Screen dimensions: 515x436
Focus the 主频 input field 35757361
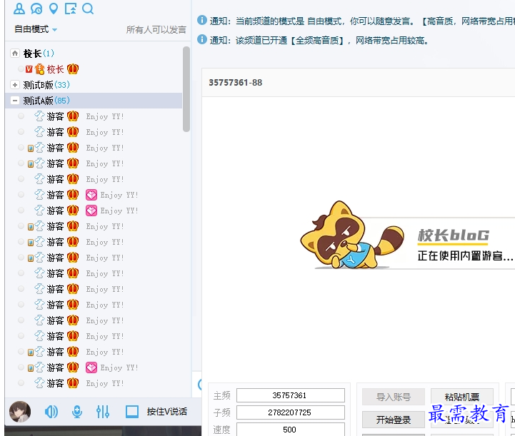290,395
